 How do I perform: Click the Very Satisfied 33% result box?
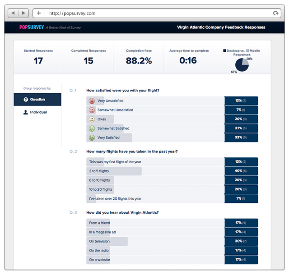point(241,137)
